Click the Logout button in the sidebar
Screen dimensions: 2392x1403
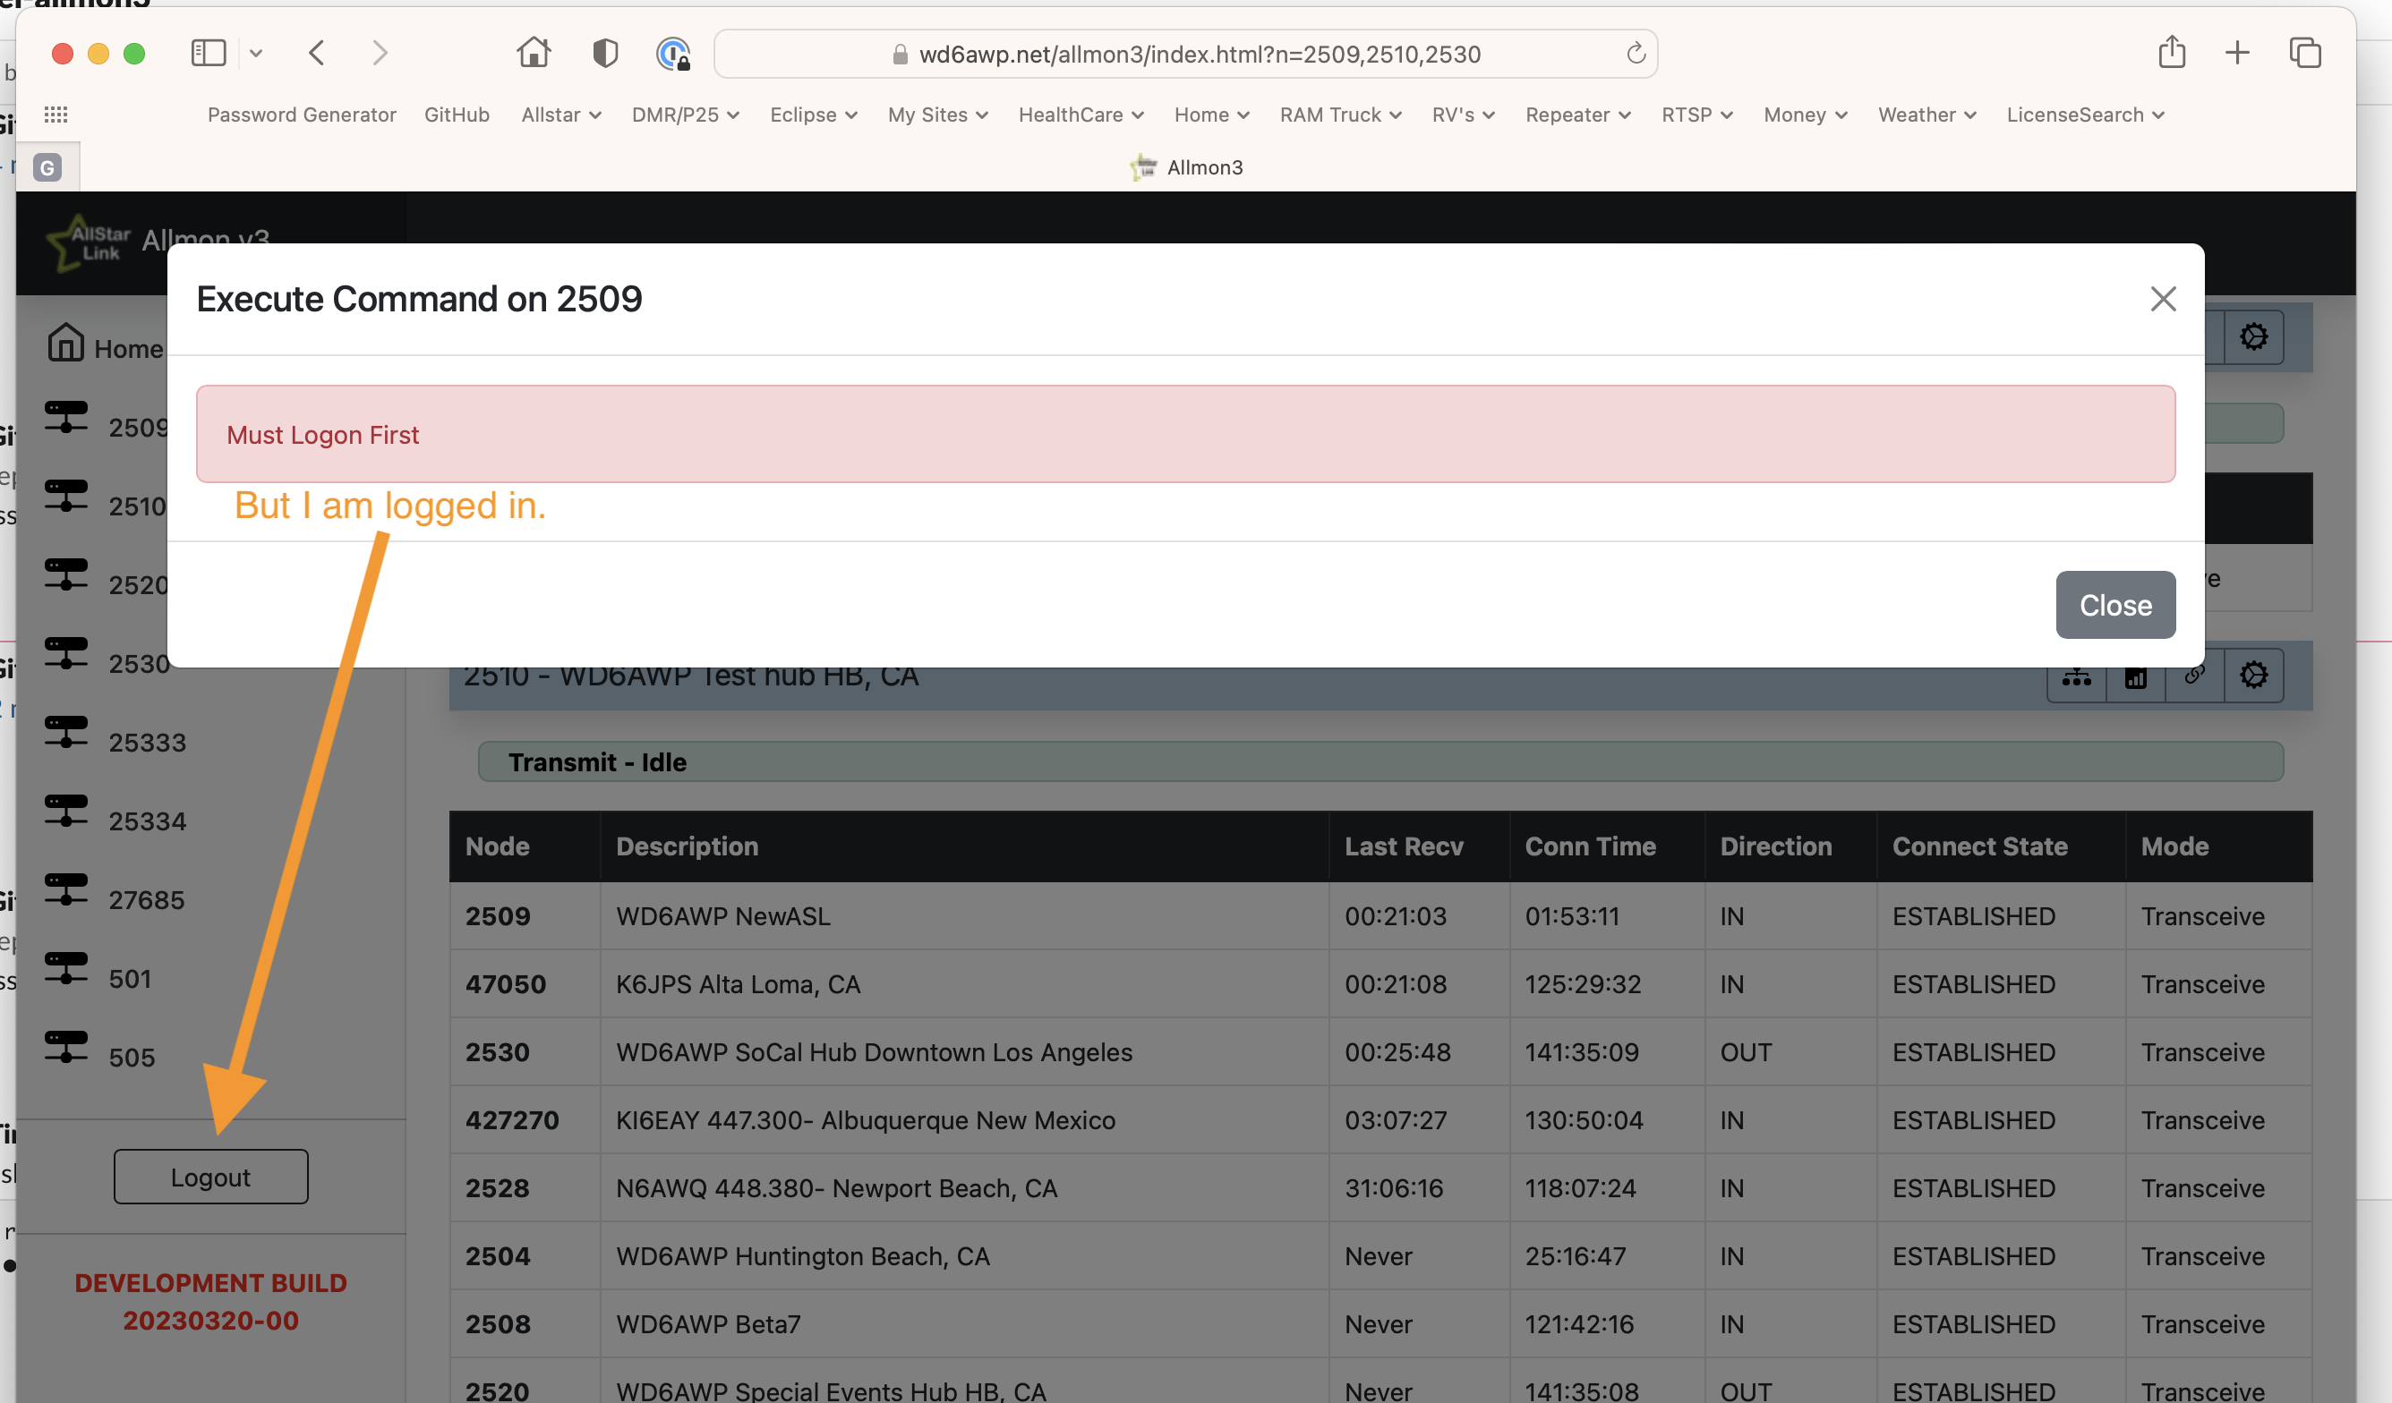[209, 1177]
